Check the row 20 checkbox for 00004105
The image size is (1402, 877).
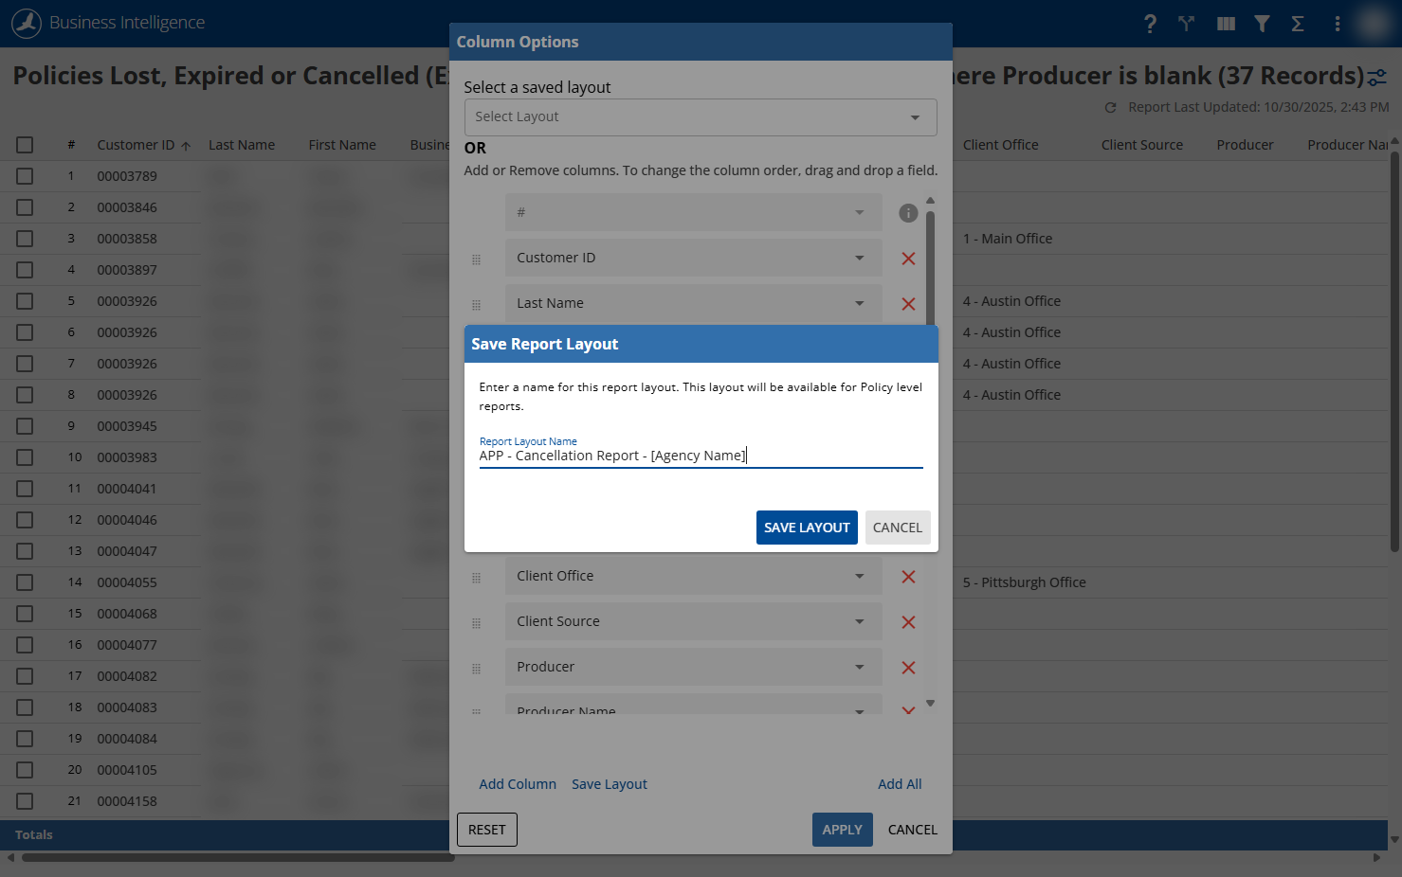25,770
